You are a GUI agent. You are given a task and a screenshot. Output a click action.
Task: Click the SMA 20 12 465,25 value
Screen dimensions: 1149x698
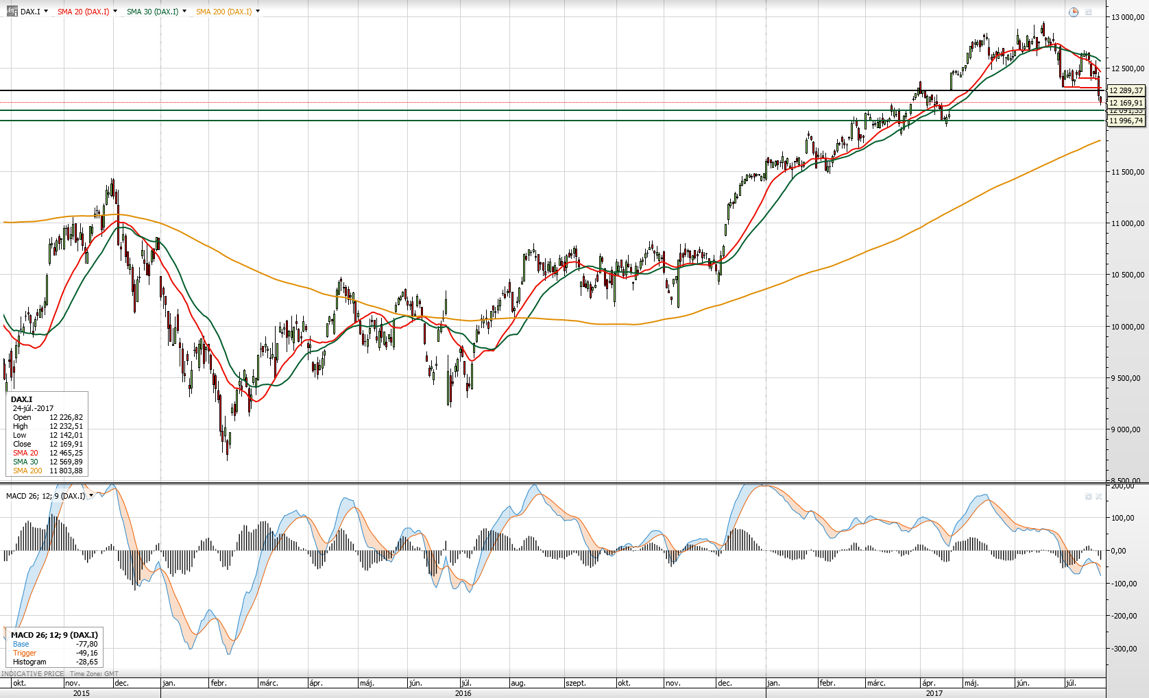coord(66,453)
